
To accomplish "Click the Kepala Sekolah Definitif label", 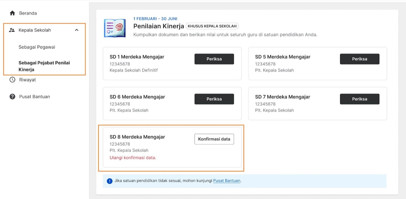I will click(134, 70).
